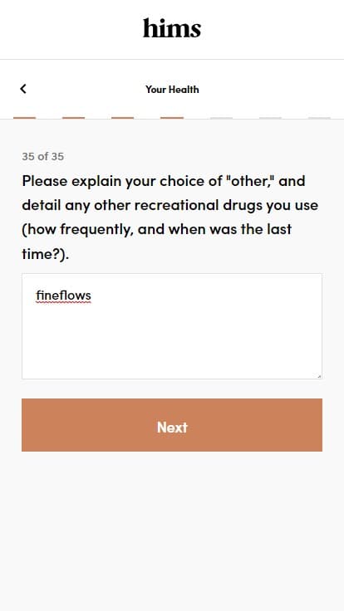This screenshot has width=344, height=611.
Task: Open the hims logo home link
Action: click(x=172, y=28)
